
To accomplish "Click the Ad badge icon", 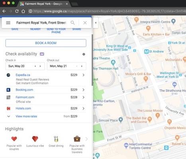I will (42, 54).
